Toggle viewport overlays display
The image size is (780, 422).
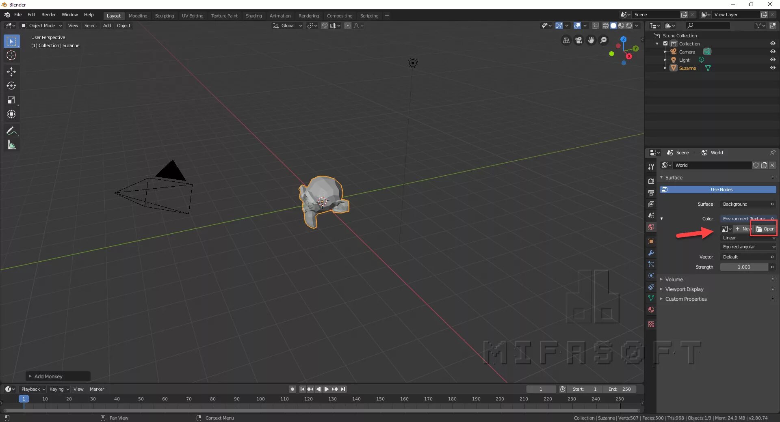coord(577,26)
